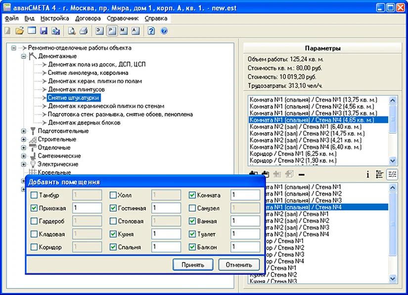Open the Файл menu

12,18
